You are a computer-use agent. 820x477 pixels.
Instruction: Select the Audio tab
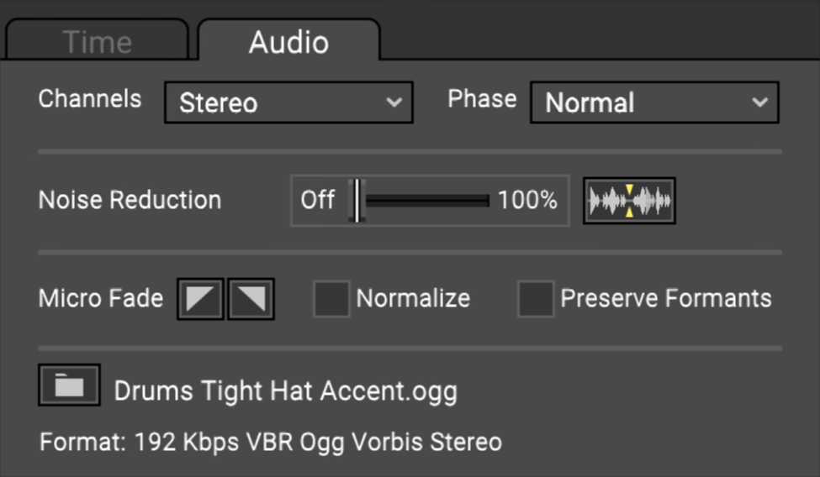[x=288, y=42]
